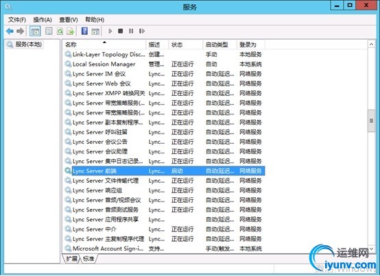Sort by the 状态 column header

point(186,45)
